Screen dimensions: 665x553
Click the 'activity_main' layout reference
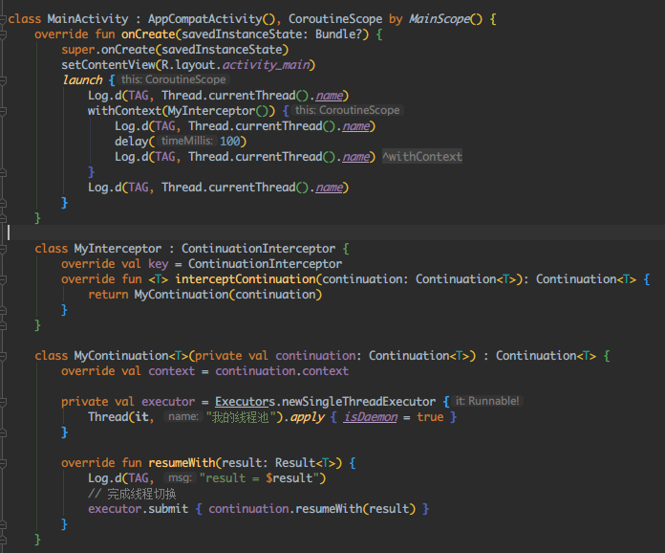click(x=266, y=65)
